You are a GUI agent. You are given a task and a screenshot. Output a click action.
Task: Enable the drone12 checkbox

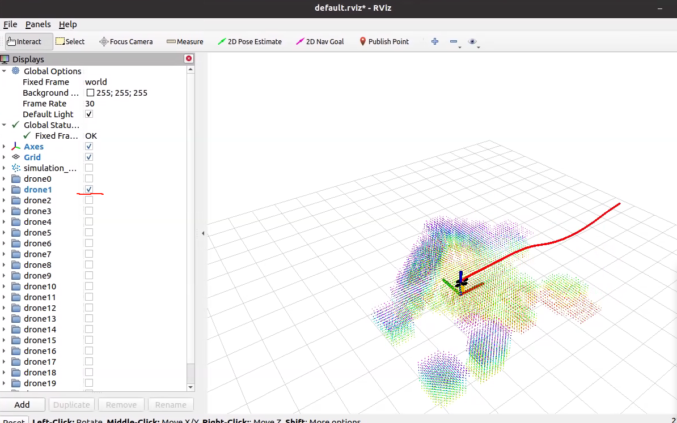point(89,308)
